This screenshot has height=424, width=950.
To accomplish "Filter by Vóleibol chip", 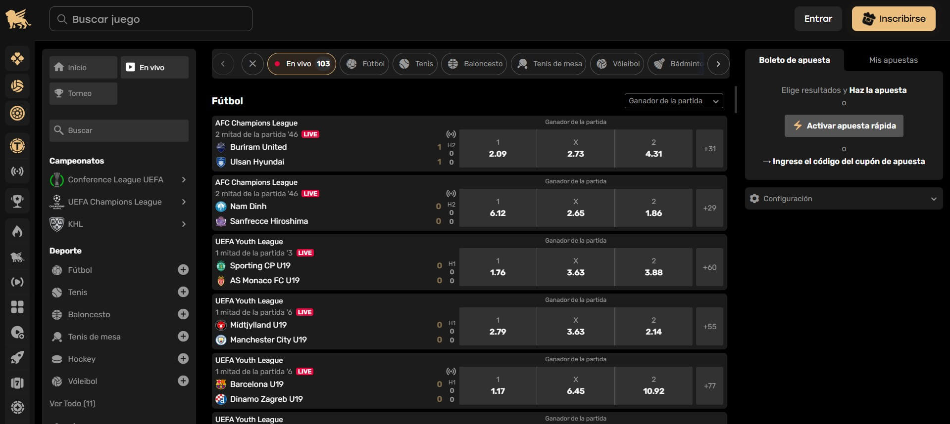I will 617,64.
